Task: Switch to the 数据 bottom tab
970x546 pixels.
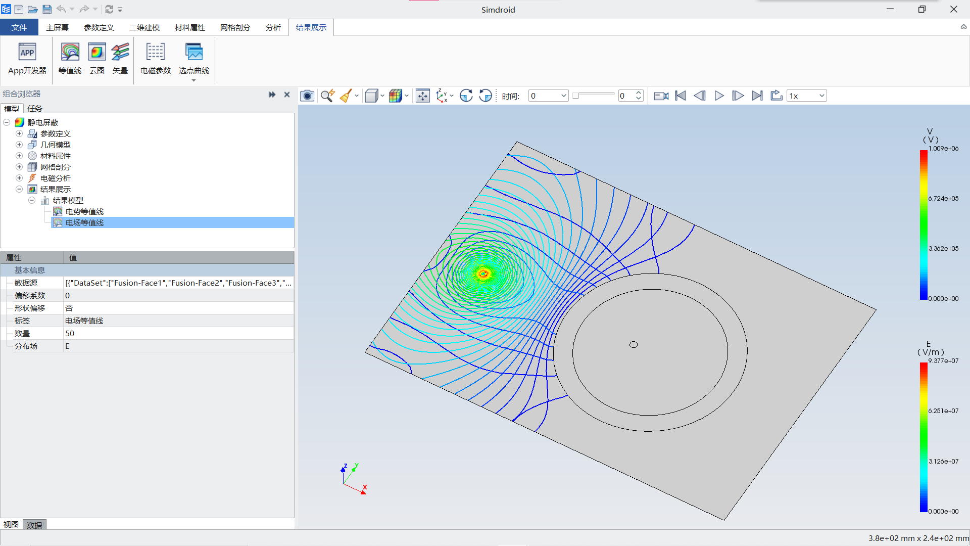Action: pos(34,525)
